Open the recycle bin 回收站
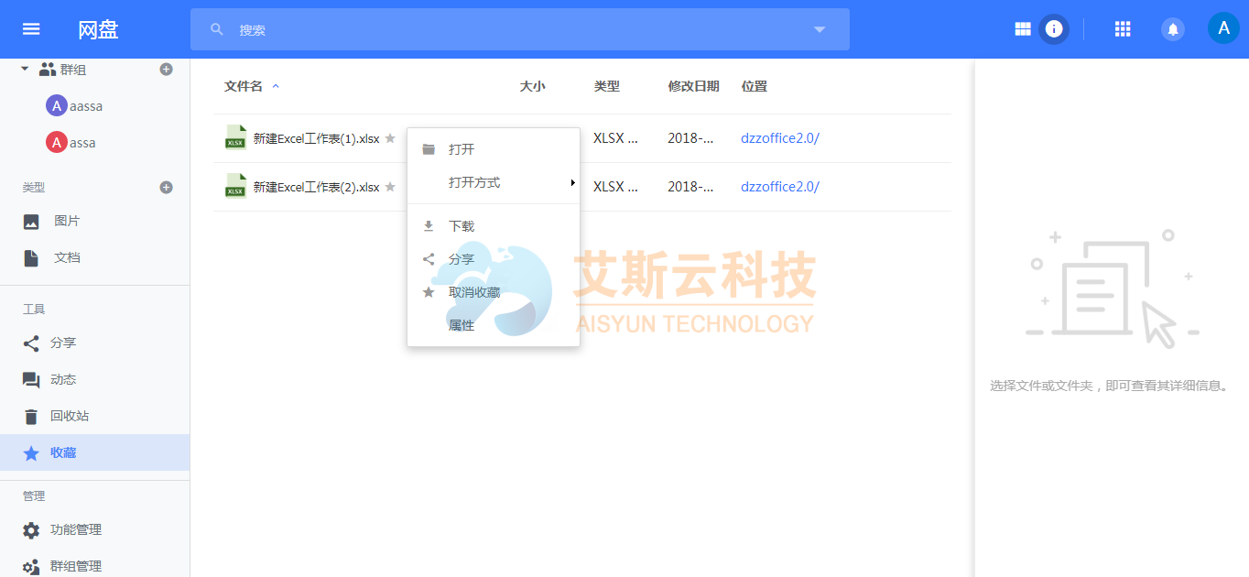This screenshot has height=577, width=1249. [x=69, y=416]
